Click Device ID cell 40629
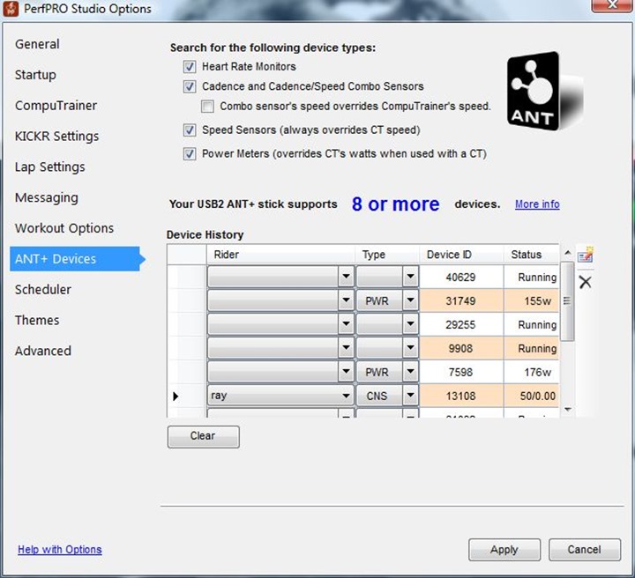Image resolution: width=635 pixels, height=578 pixels. tap(461, 277)
